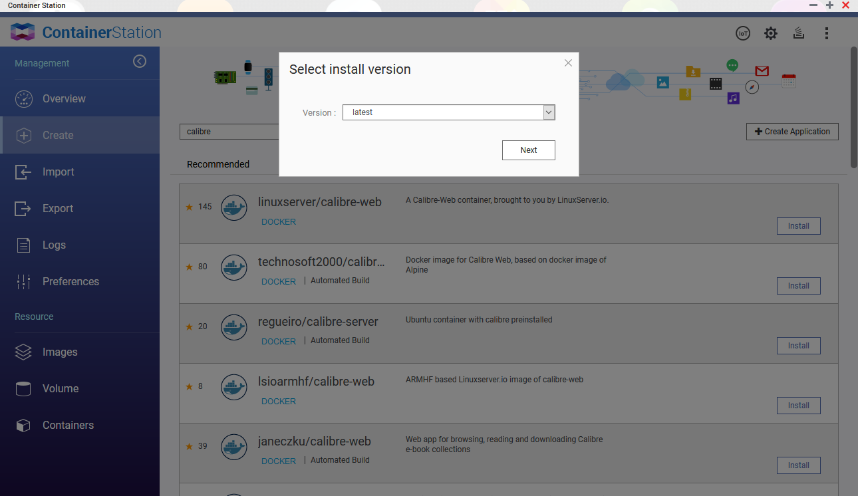This screenshot has width=858, height=496.
Task: Expand the Version dropdown arrow
Action: click(x=549, y=112)
